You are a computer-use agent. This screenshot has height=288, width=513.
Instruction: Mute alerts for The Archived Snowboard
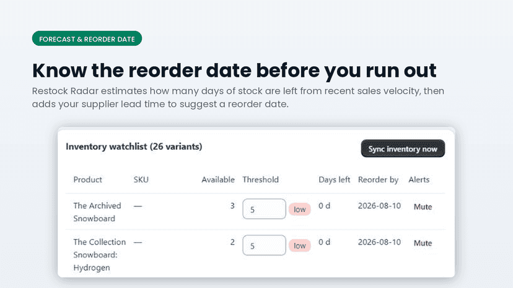point(423,206)
